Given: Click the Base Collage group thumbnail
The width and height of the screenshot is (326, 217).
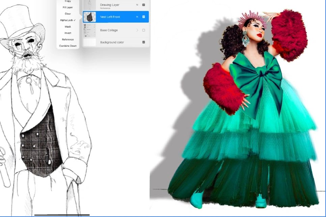Looking at the screenshot, I should click(x=89, y=30).
